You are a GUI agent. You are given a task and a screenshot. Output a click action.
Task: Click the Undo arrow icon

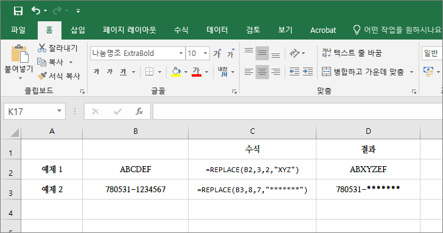[36, 11]
